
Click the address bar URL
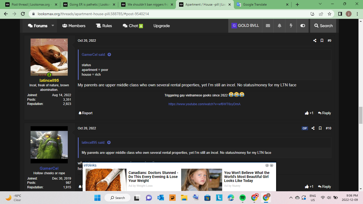[93, 14]
